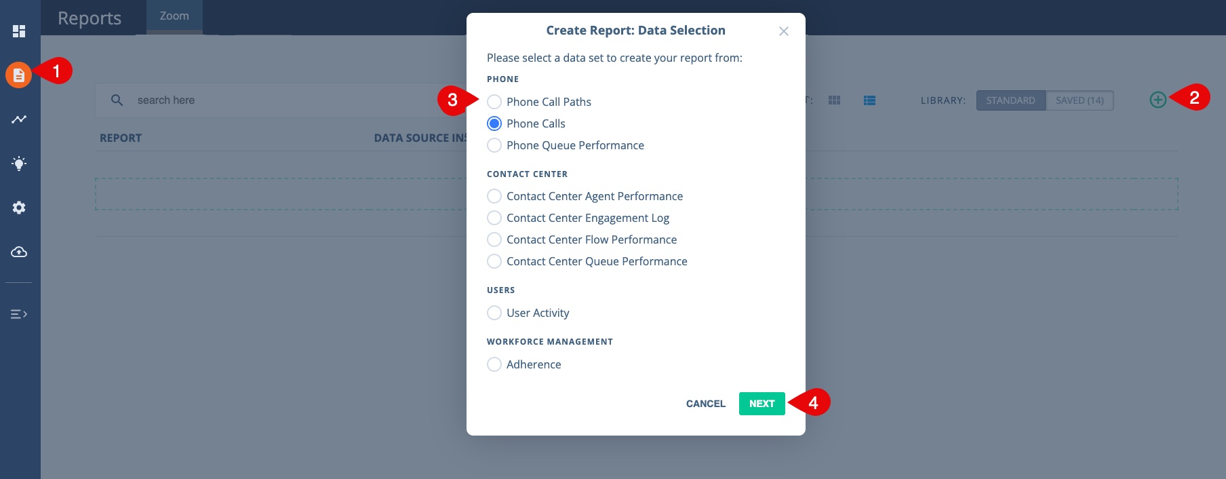The width and height of the screenshot is (1226, 479).
Task: Switch to list layout view icon
Action: tap(870, 100)
